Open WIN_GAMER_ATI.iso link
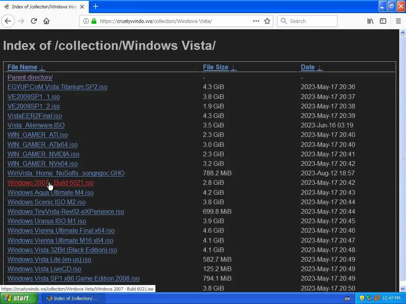Screen dimensions: 406x304 pos(38,135)
